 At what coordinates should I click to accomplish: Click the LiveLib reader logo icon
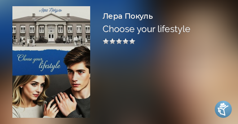click(x=223, y=109)
